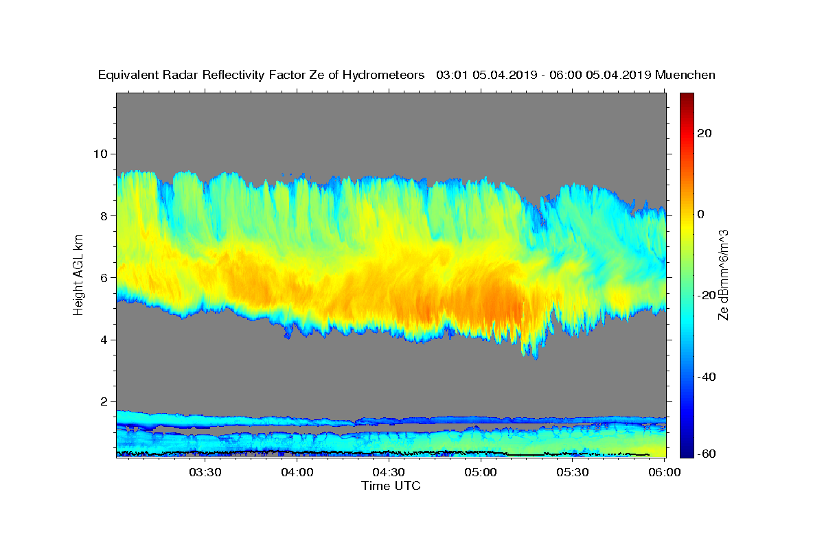Click the dark red top of the colorbar

[x=685, y=100]
